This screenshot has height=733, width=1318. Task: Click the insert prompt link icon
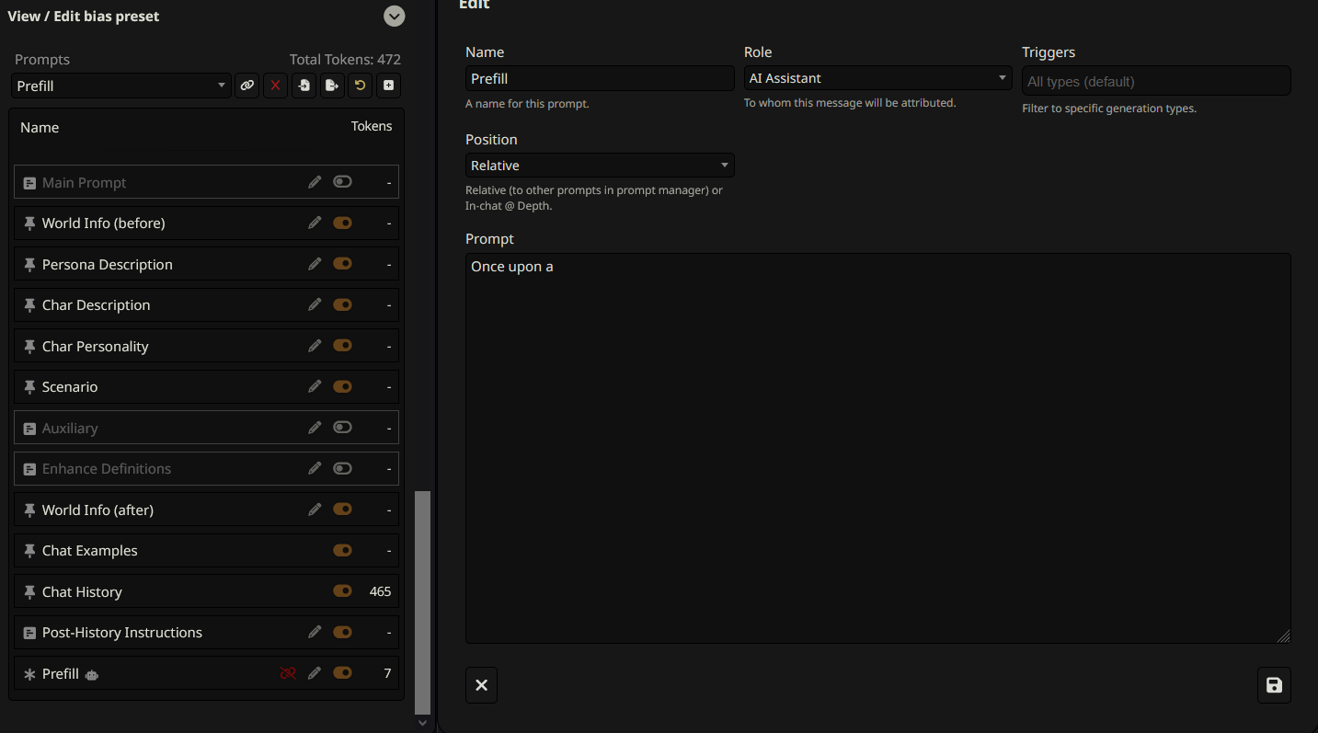click(x=246, y=86)
